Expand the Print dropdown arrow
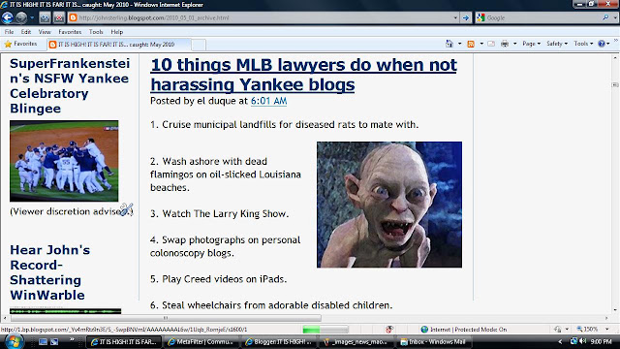This screenshot has height=349, width=620. [x=514, y=44]
